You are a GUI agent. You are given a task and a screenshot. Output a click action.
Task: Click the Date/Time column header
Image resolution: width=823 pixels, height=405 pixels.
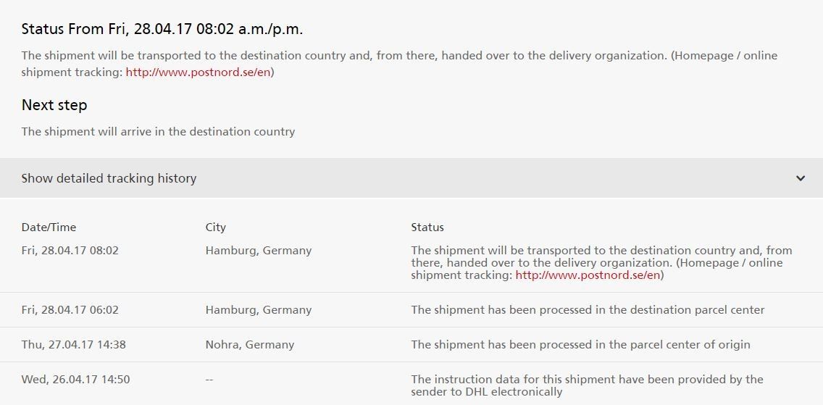click(x=49, y=227)
